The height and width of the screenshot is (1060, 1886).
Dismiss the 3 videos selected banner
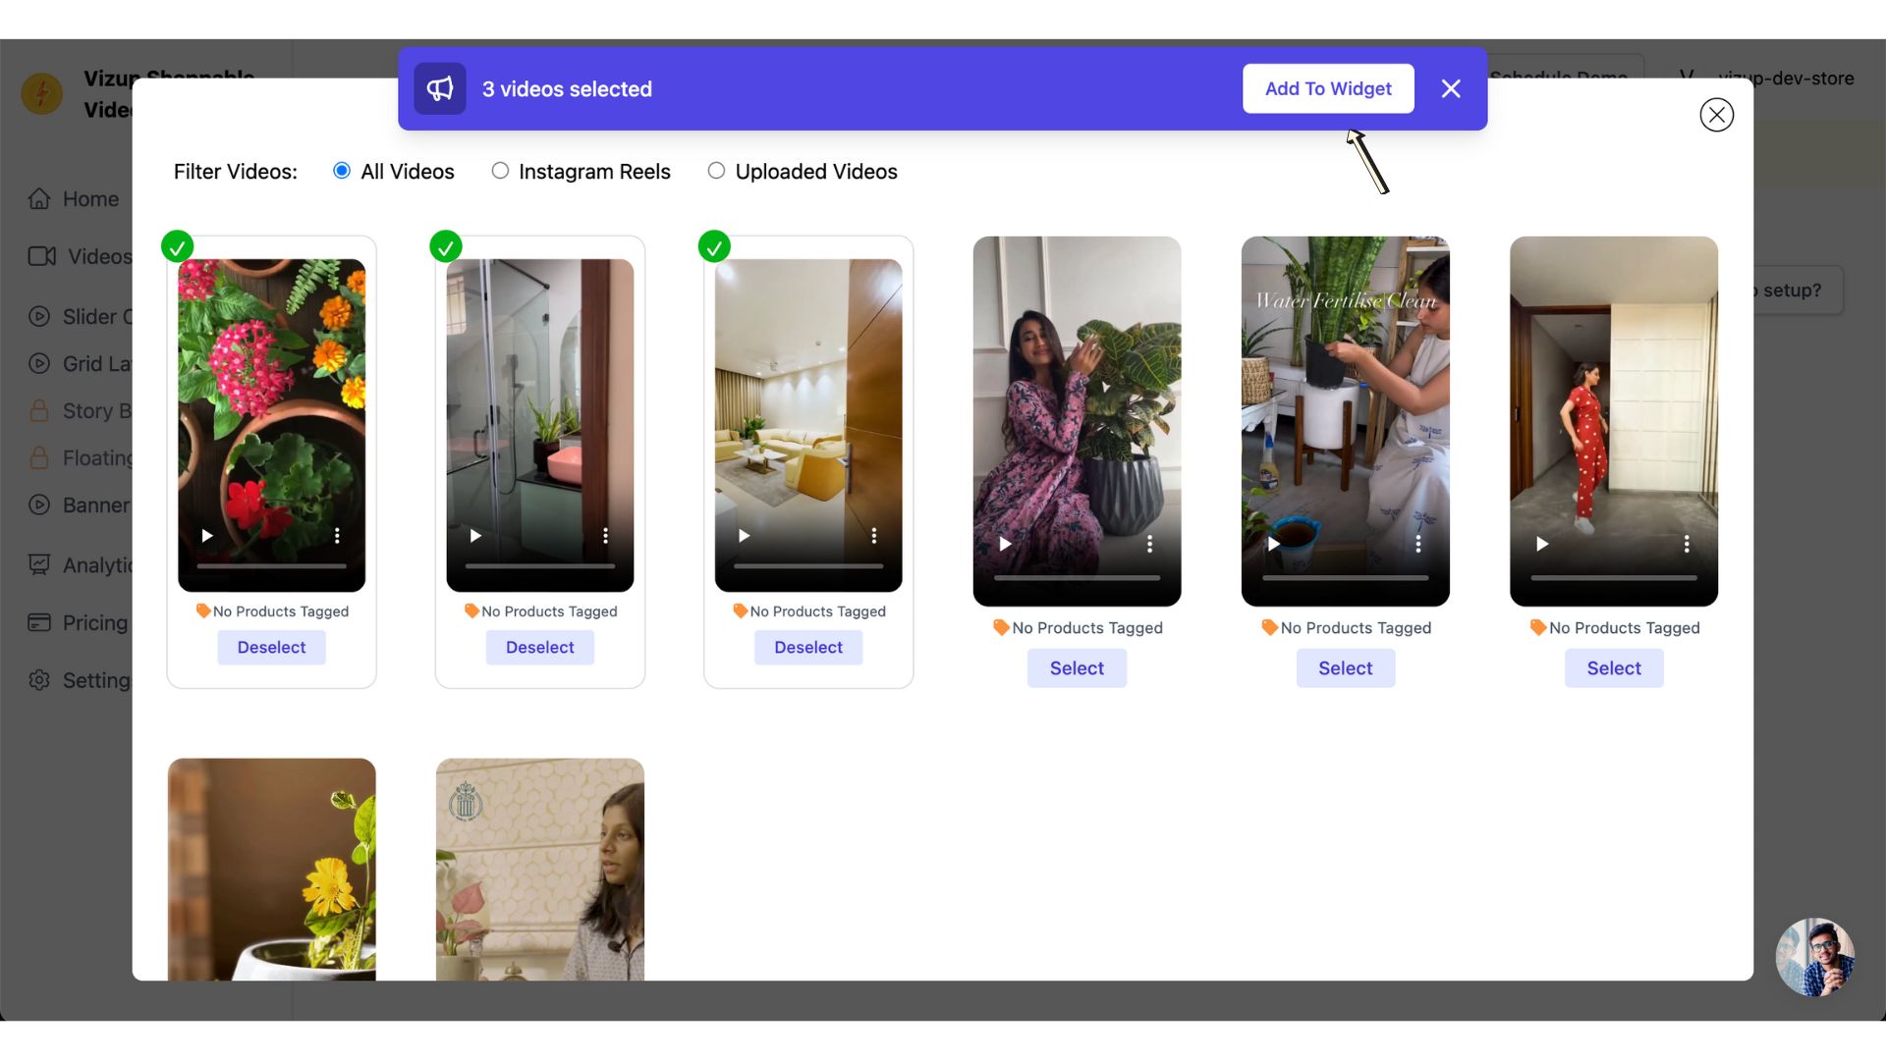coord(1451,89)
